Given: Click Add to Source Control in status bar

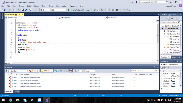Looking at the screenshot, I should click(x=170, y=96).
